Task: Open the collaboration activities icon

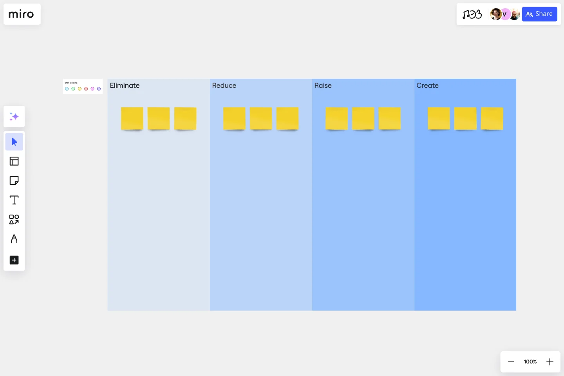Action: click(472, 14)
